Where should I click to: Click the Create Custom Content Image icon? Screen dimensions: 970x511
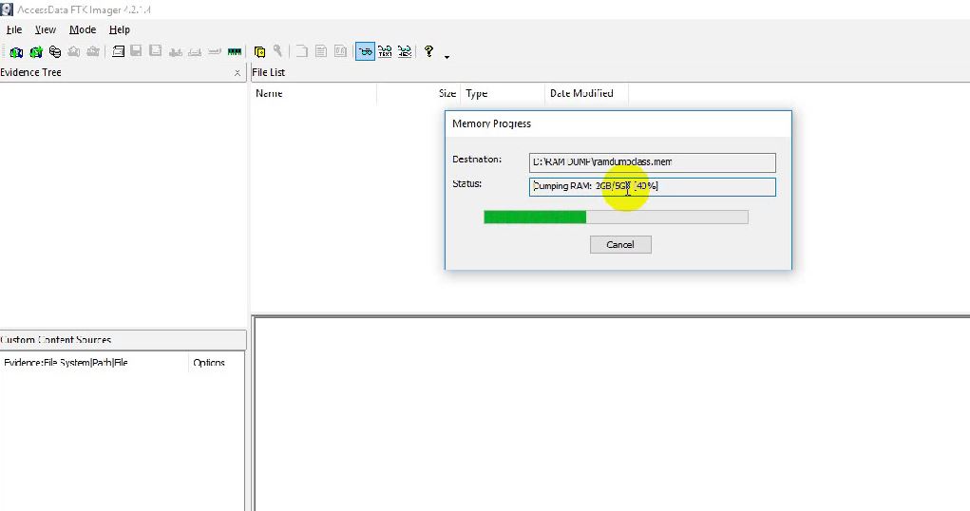click(x=195, y=52)
